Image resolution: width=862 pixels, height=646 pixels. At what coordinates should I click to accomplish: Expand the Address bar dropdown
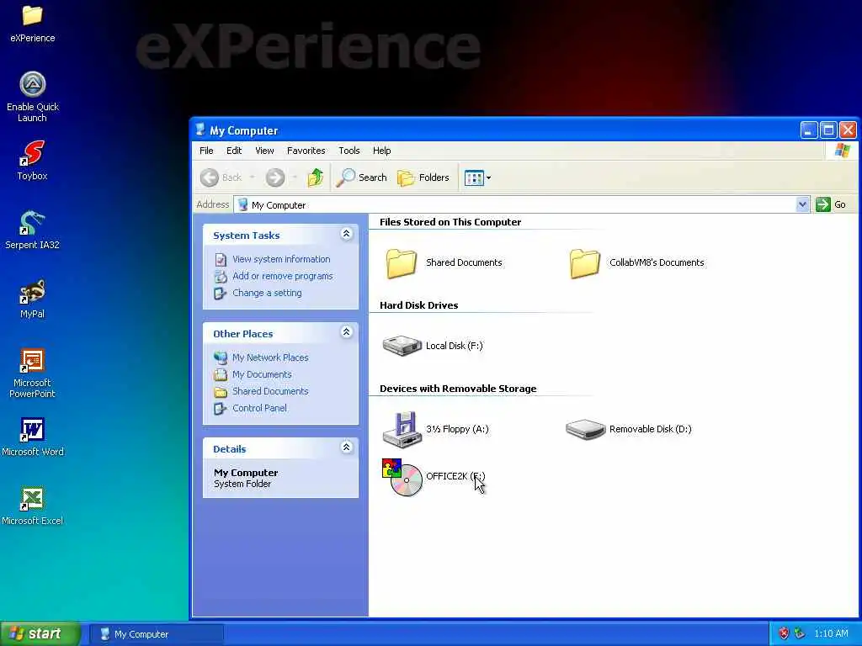pos(802,204)
